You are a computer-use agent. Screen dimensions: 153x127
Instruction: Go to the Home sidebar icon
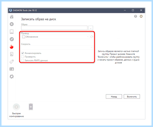point(12,17)
